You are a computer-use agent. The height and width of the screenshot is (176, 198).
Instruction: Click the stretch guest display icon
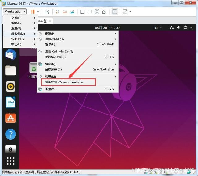pyautogui.click(x=125, y=12)
